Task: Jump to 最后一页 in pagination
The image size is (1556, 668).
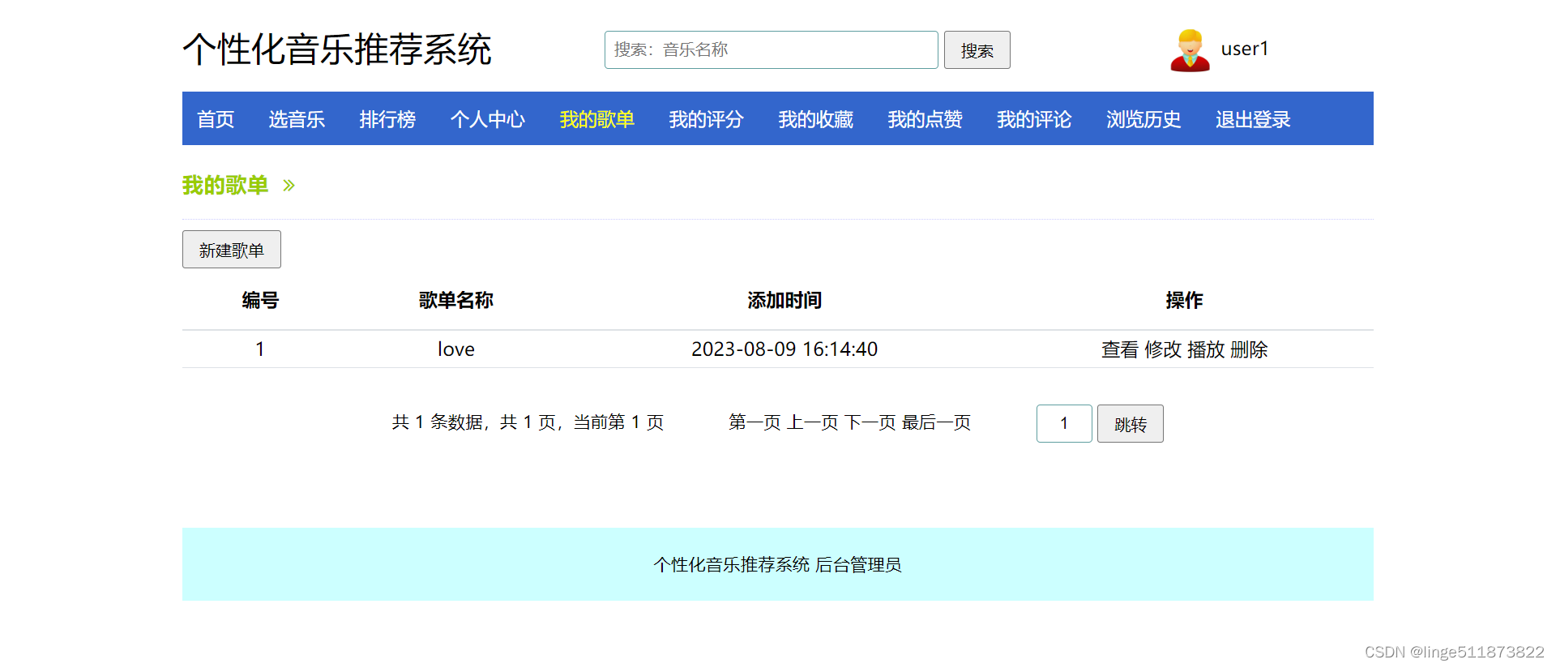Action: coord(937,422)
